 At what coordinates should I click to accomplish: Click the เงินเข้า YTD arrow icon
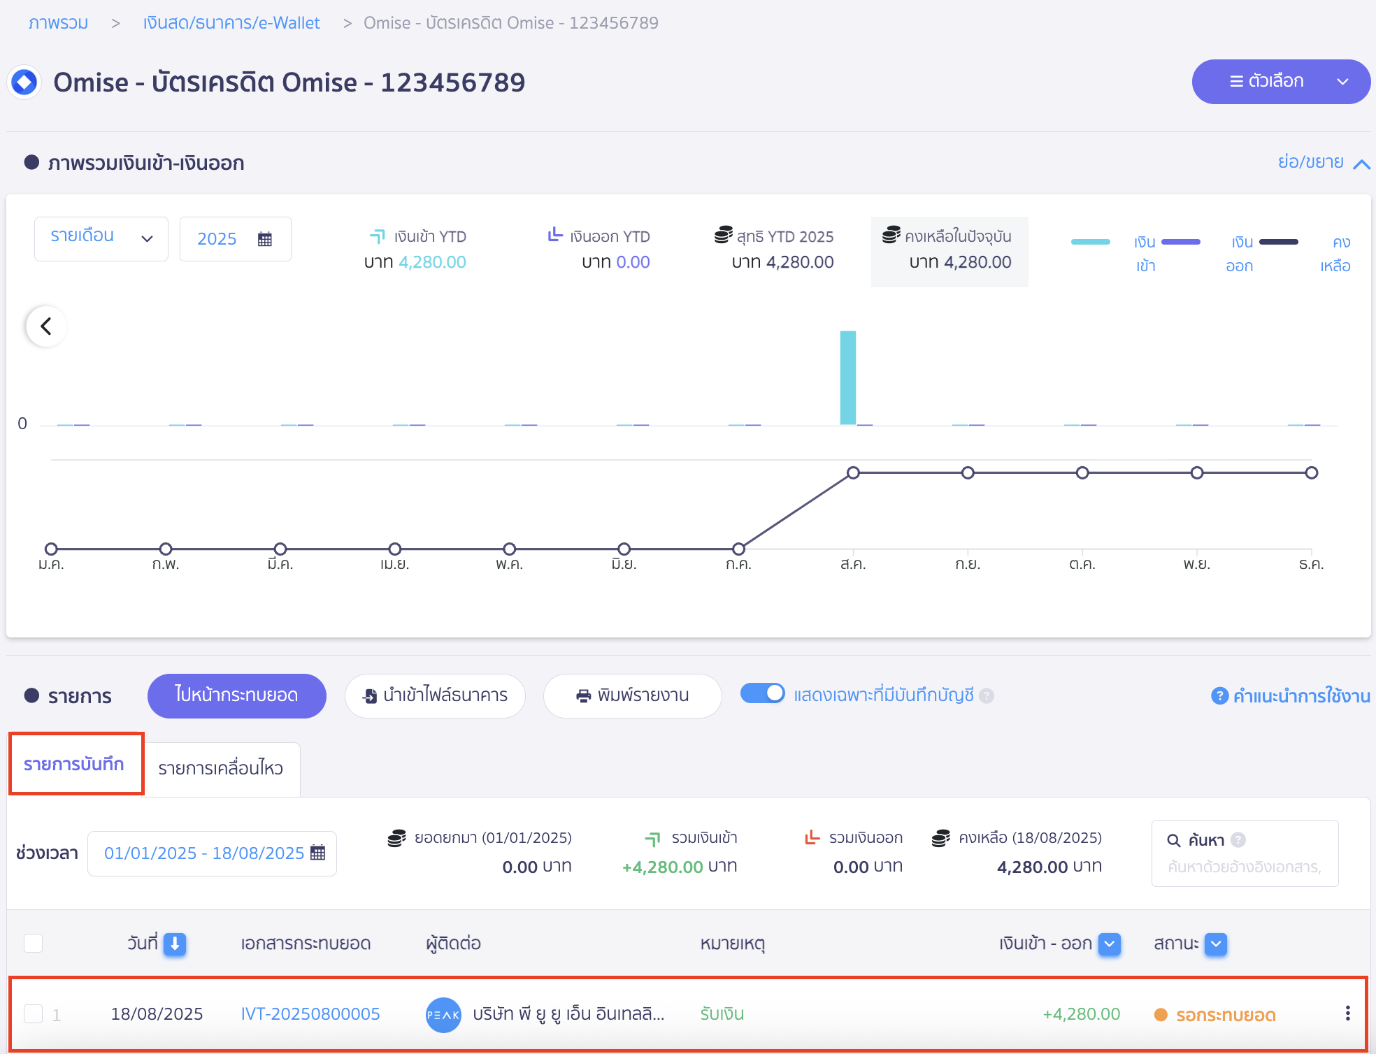(378, 236)
